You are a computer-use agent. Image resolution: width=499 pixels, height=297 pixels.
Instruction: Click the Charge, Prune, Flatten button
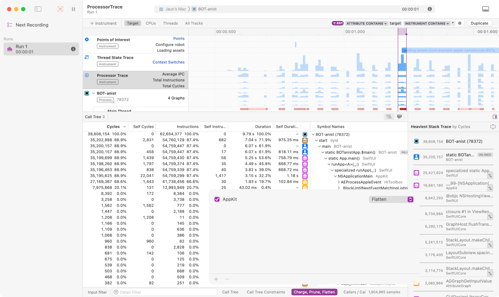click(314, 292)
